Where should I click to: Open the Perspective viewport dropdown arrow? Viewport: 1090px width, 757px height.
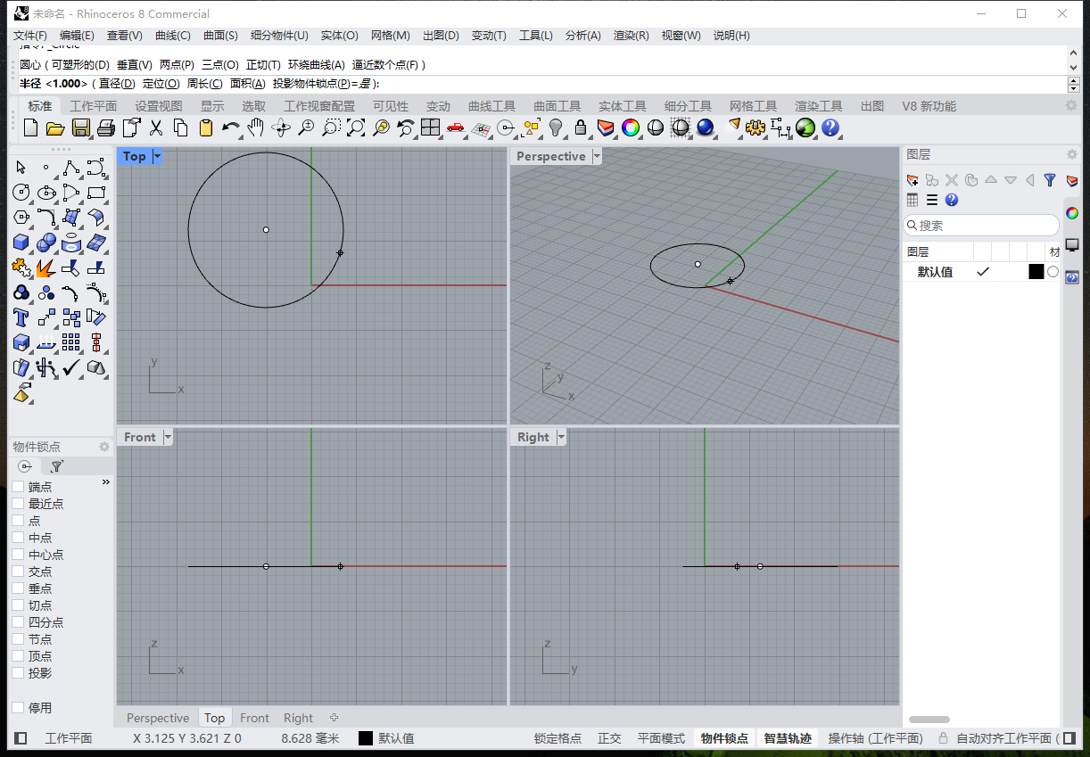596,156
